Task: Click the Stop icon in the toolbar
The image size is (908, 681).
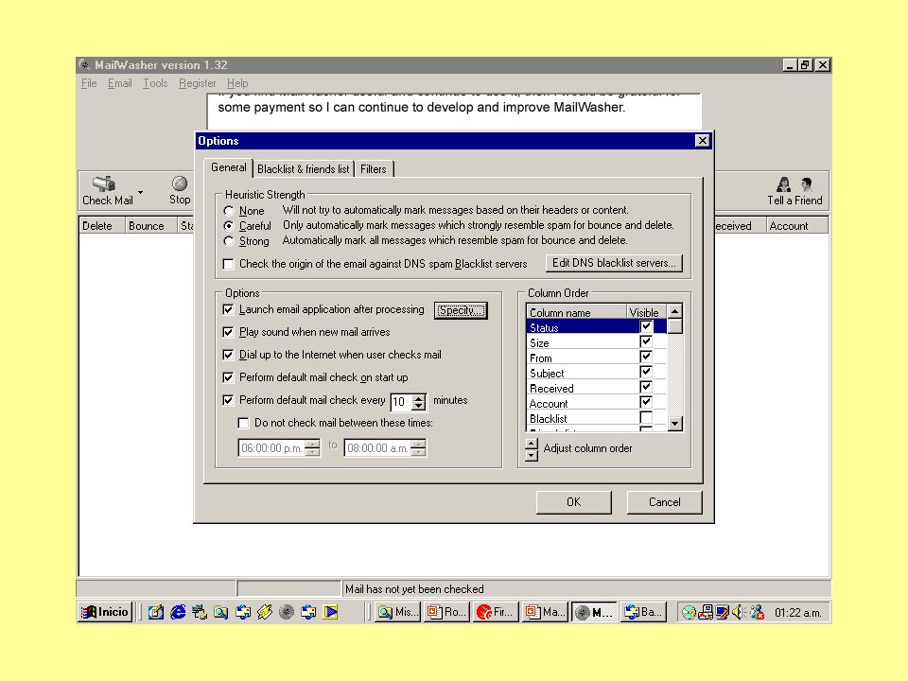Action: tap(180, 183)
